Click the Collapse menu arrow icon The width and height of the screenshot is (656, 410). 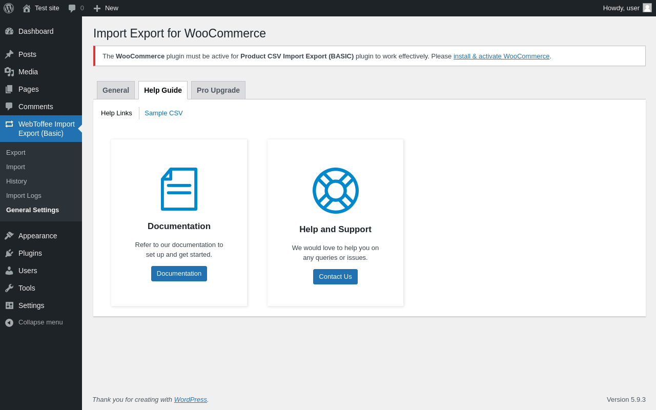point(9,322)
